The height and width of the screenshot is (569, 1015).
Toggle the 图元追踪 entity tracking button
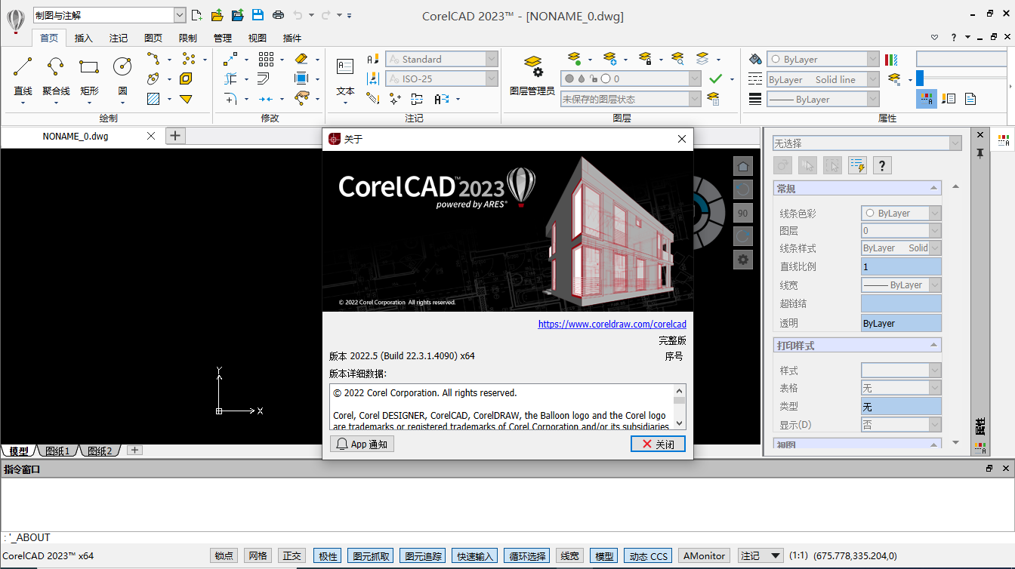pyautogui.click(x=423, y=556)
